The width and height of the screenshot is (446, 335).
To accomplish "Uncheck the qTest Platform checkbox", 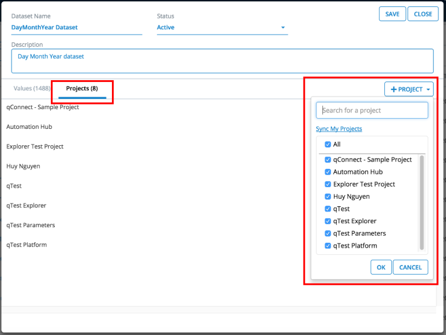I will (x=328, y=246).
